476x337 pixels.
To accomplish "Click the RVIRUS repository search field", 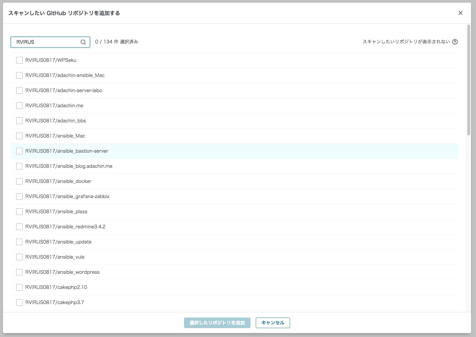I will (46, 42).
